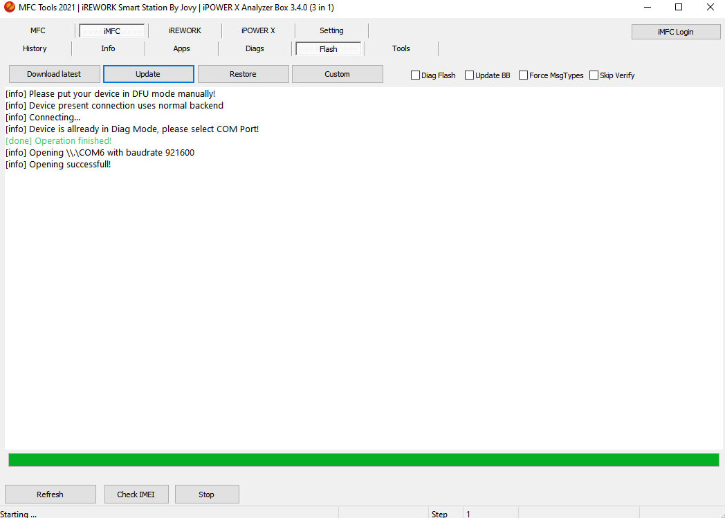Click Download latest button

54,74
